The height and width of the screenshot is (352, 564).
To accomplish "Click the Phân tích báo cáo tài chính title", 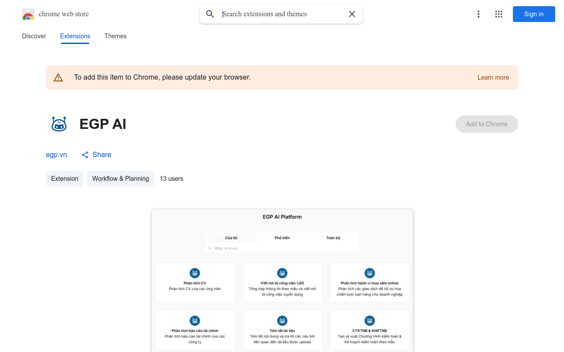I will 195,331.
